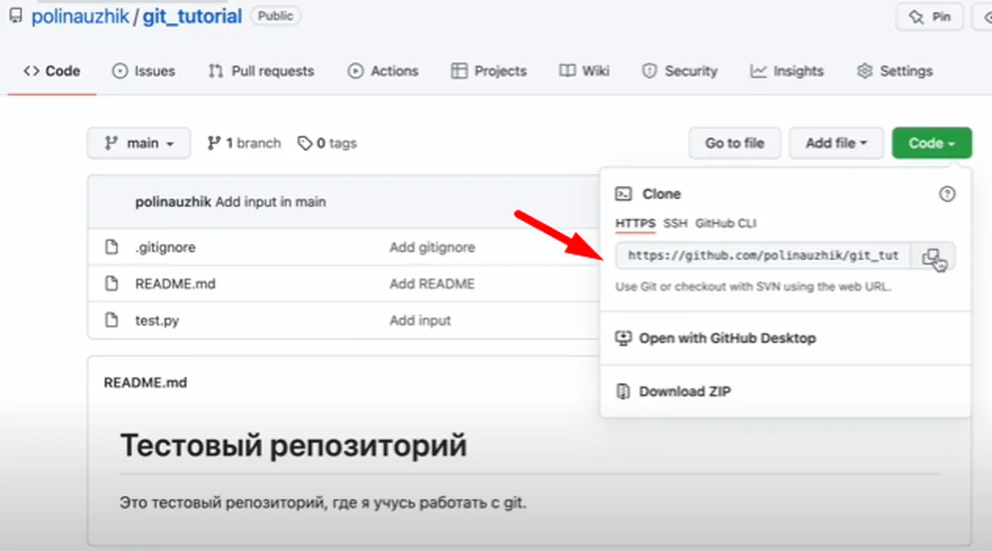Image resolution: width=992 pixels, height=551 pixels.
Task: Click the clone help question mark icon
Action: point(947,192)
